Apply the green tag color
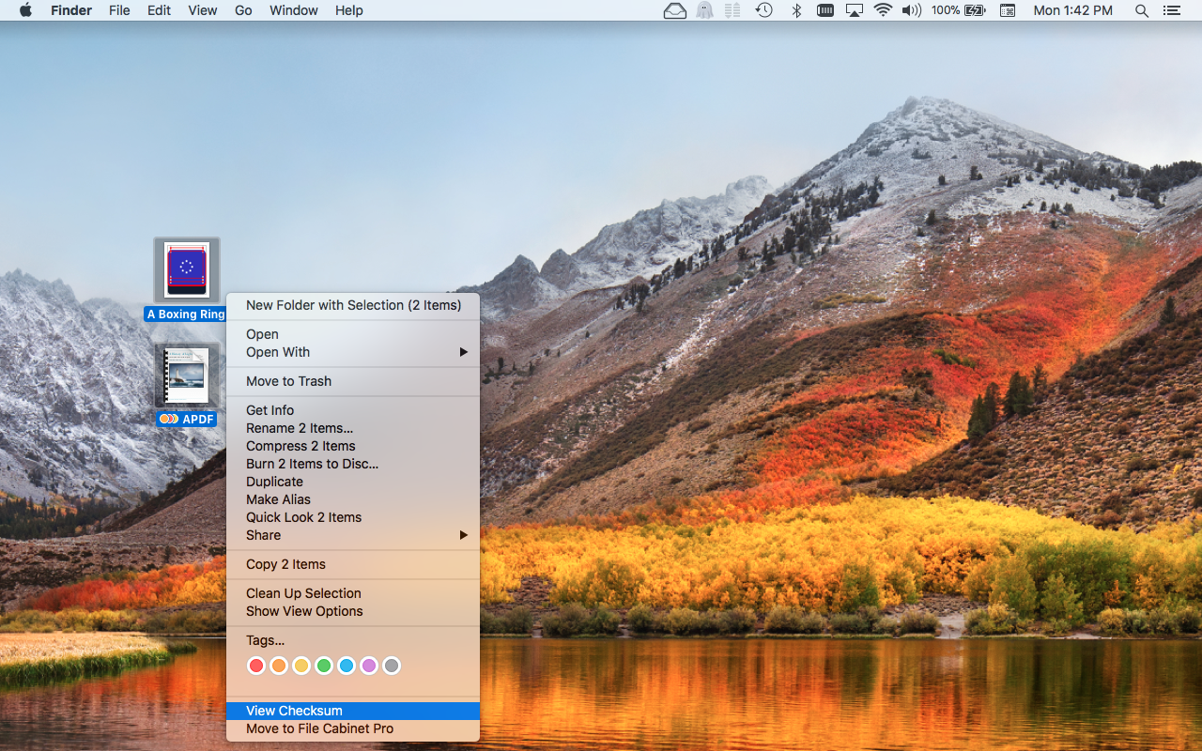 click(324, 666)
